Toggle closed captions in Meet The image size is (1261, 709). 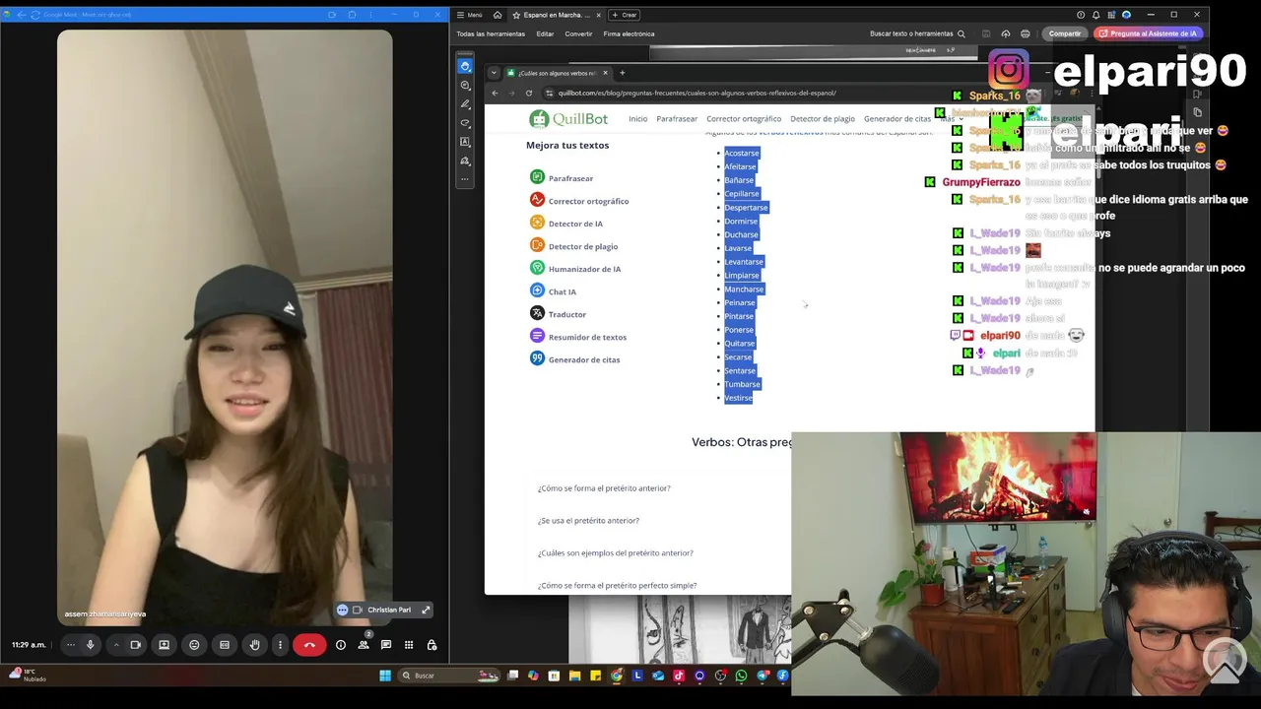(225, 645)
